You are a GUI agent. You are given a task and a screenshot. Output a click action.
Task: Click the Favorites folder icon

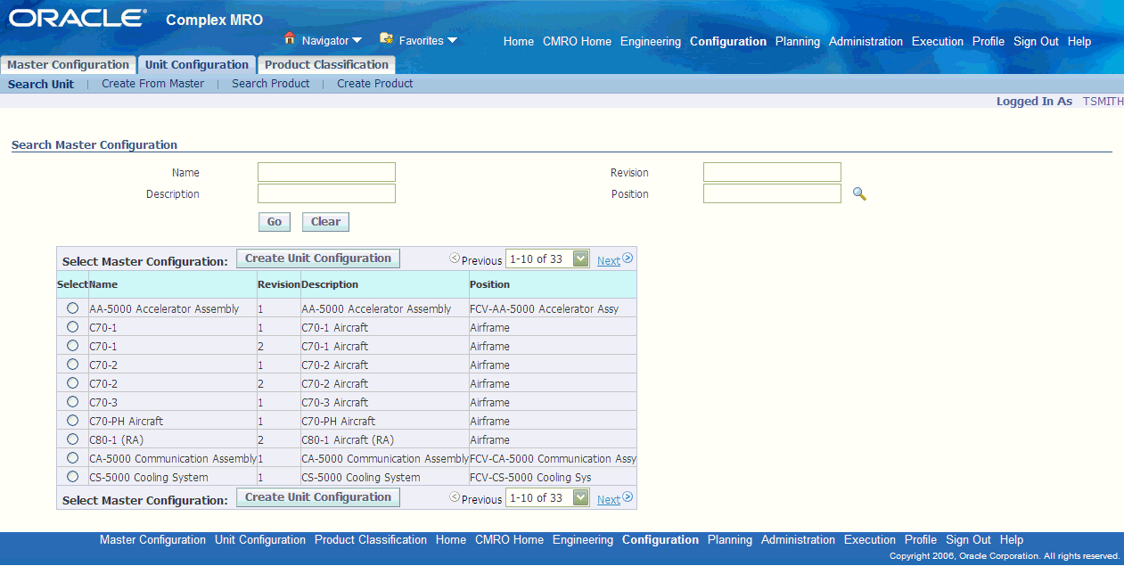(387, 38)
